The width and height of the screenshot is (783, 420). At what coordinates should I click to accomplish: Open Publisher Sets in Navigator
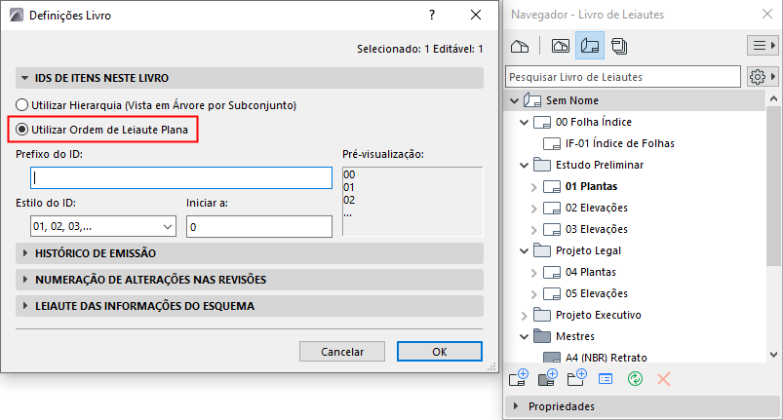pos(619,47)
